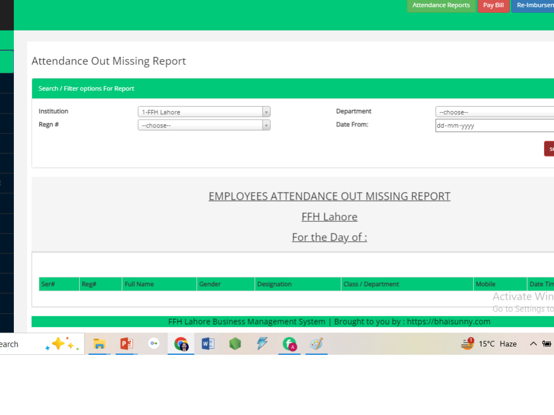
Task: Switch to the Chrome taskbar icon
Action: point(181,344)
